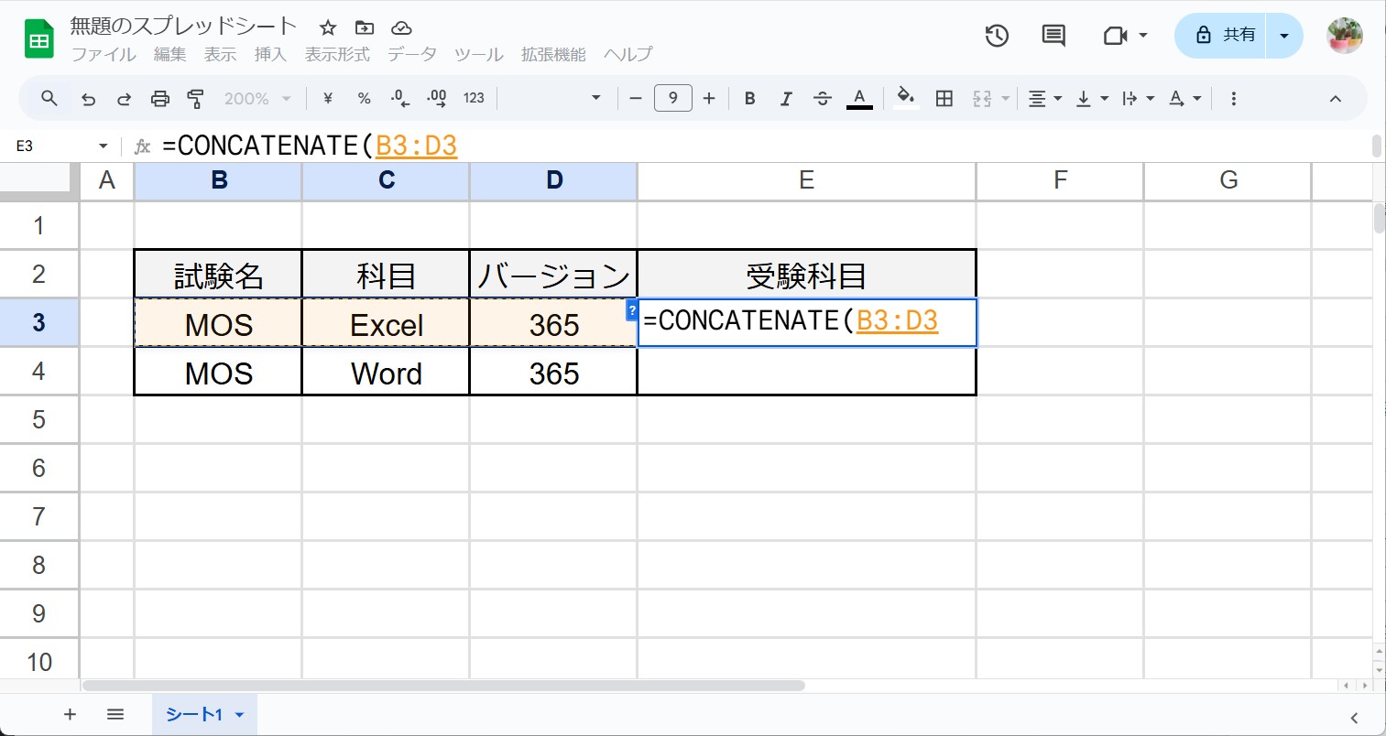Open horizontal align dropdown

(x=1044, y=98)
